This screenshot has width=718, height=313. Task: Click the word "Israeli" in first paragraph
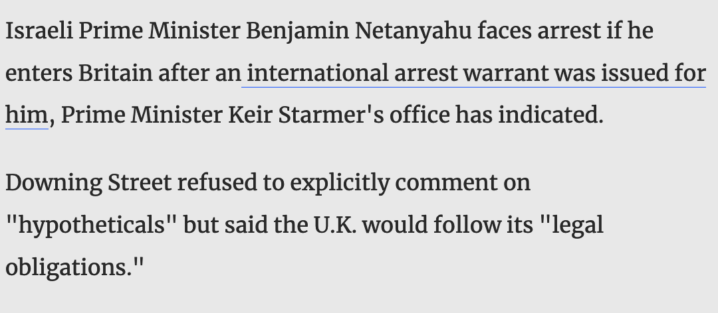39,31
